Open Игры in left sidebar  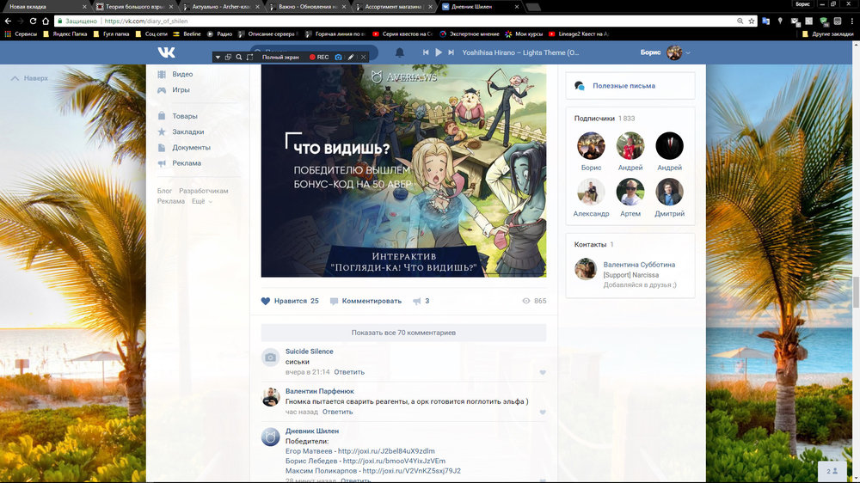pos(181,90)
